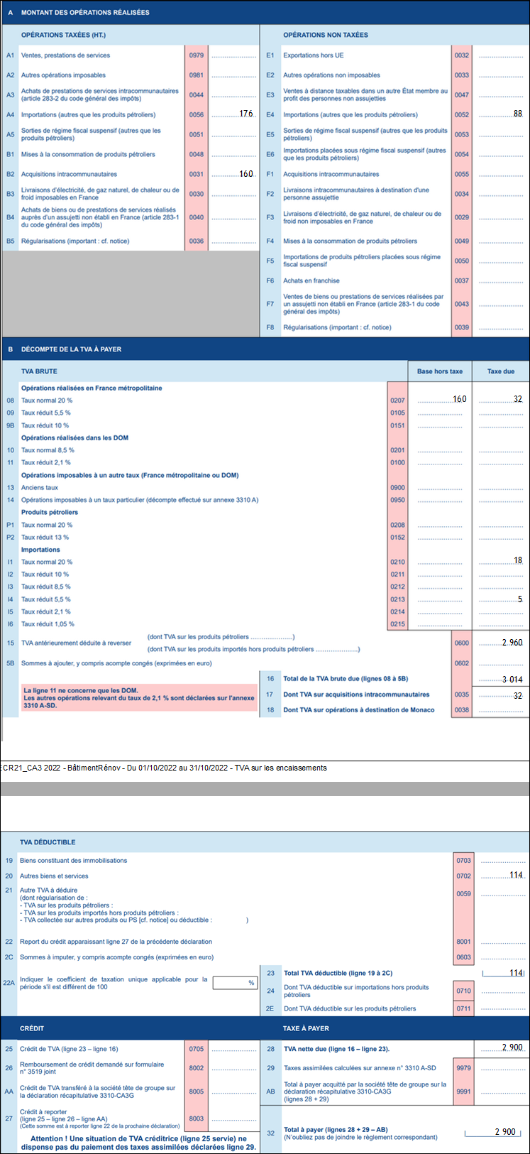Click the E1 Exportations hors UE amount field
Viewport: 530px width, 1154px height.
point(500,55)
